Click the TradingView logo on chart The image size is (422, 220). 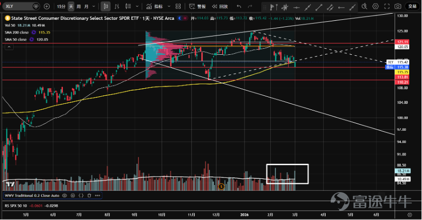pos(10,184)
